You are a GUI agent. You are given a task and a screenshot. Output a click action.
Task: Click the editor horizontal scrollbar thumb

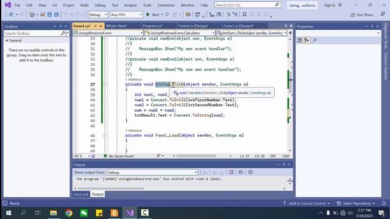pyautogui.click(x=196, y=156)
